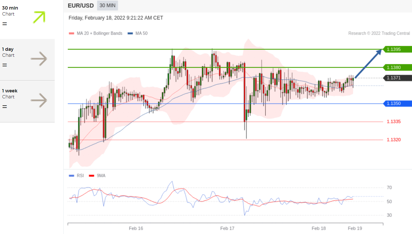Open the 1 week chart tab

[x=27, y=101]
